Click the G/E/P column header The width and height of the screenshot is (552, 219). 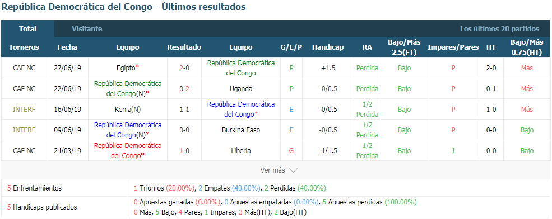coord(291,47)
